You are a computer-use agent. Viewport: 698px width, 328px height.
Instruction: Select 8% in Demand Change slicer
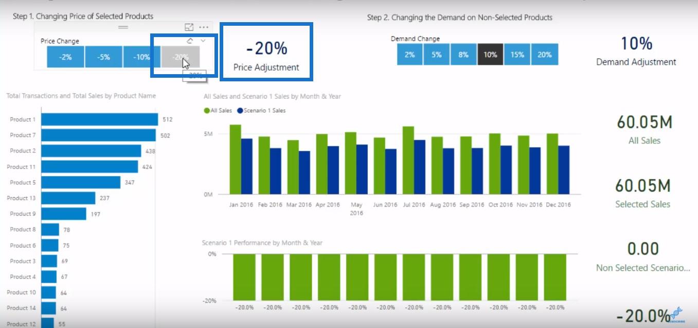click(x=463, y=54)
